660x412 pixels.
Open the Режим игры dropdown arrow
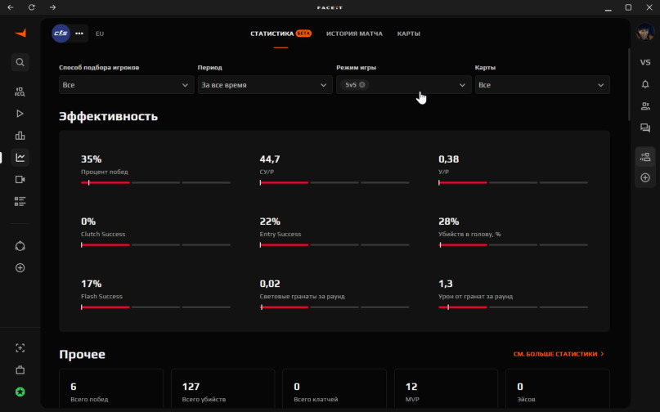[462, 85]
